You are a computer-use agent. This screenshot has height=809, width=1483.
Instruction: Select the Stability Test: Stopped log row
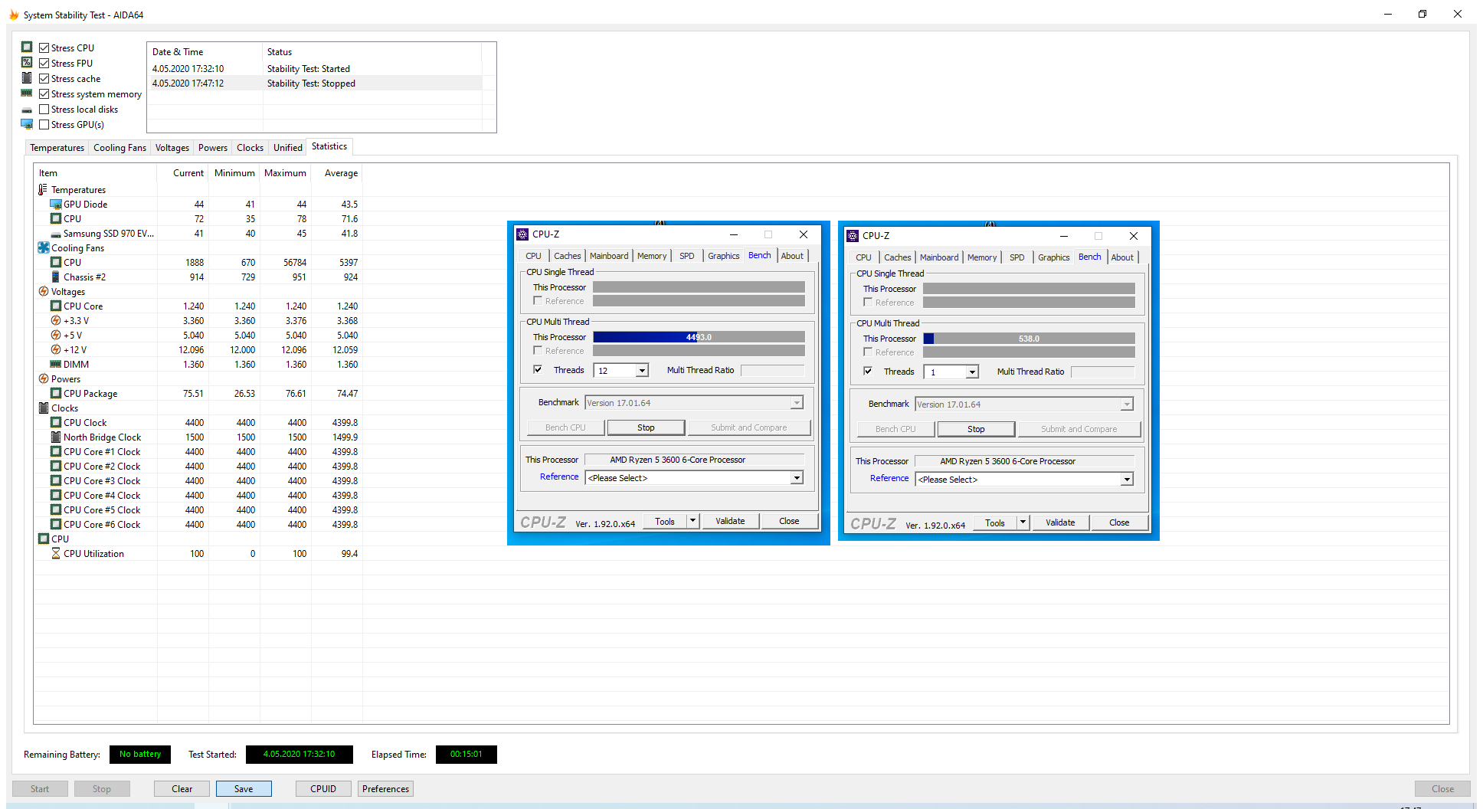(316, 84)
